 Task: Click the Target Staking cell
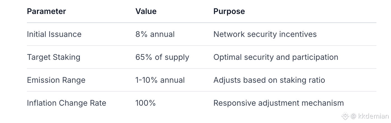click(53, 57)
